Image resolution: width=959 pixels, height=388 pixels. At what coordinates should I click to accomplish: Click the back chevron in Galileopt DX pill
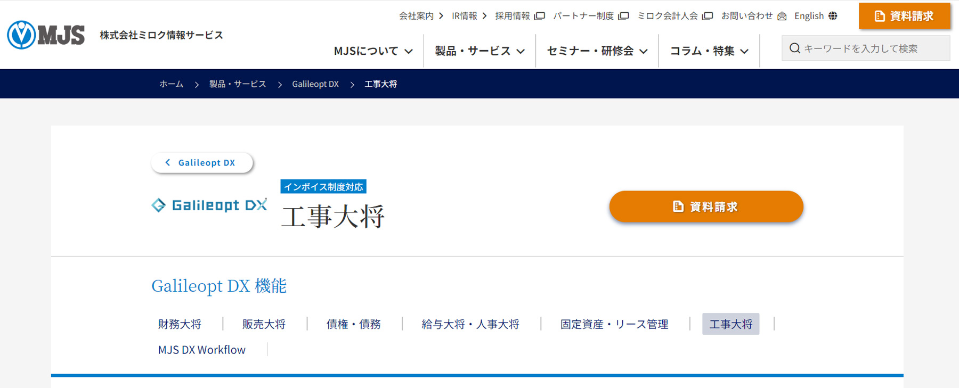pyautogui.click(x=168, y=162)
